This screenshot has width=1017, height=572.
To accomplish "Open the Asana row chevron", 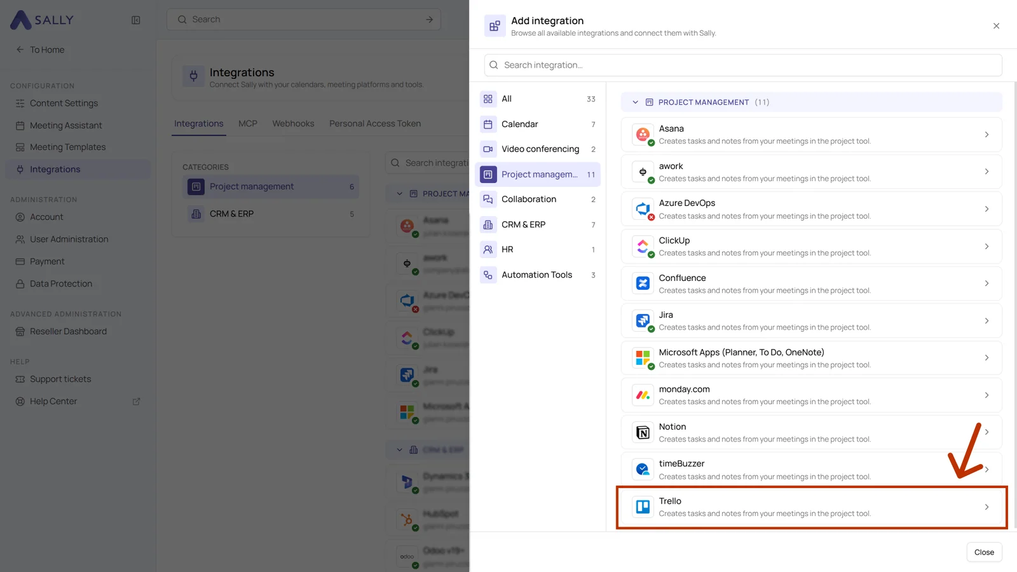I will 986,134.
